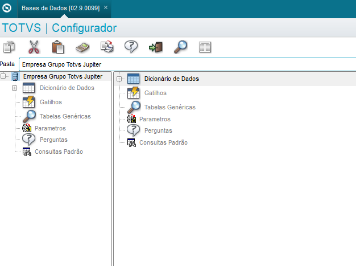Collapse the Empresa Grupo Totvs Jupiter root node
356x266 pixels.
point(3,76)
